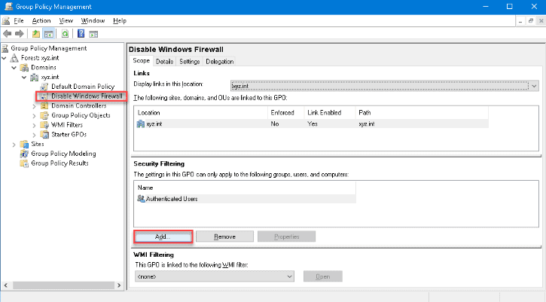Image resolution: width=546 pixels, height=302 pixels.
Task: Switch to the Details tab
Action: coord(164,61)
